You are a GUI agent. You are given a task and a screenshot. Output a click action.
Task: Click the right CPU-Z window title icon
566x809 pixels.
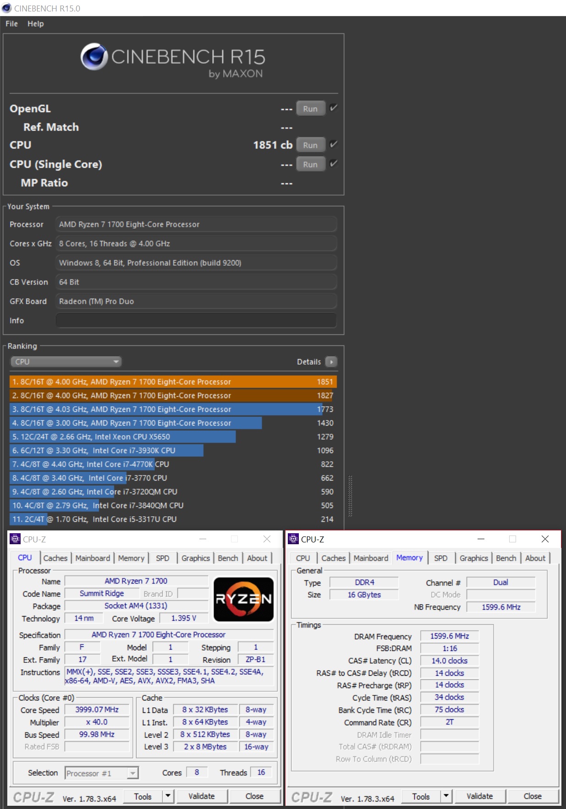point(293,539)
